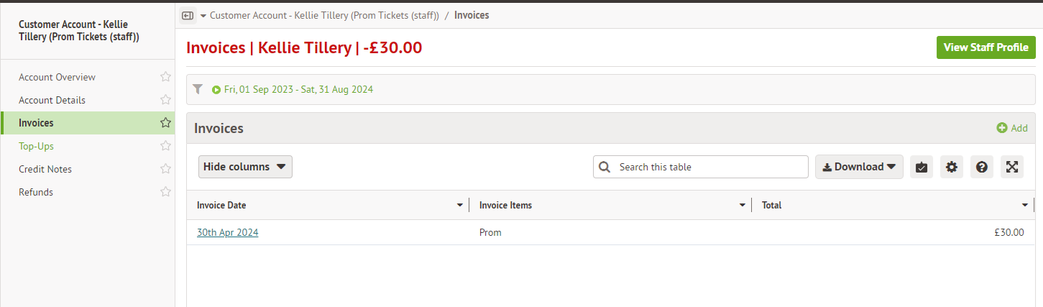Viewport: 1043px width, 307px height.
Task: Open the Hide columns dropdown
Action: coord(245,167)
